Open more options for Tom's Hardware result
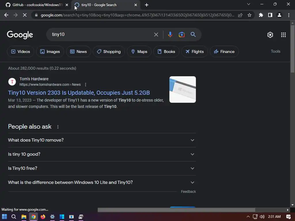The height and width of the screenshot is (221, 295). 85,85
